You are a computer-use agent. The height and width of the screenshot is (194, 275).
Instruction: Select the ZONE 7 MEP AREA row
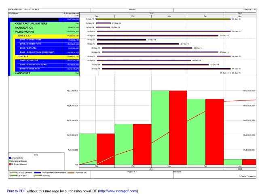pos(47,48)
